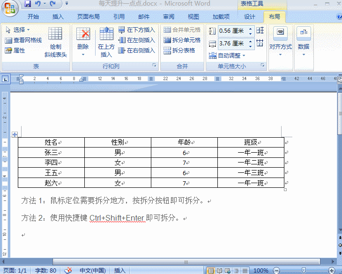Open 自动调整 dropdown

[227, 56]
